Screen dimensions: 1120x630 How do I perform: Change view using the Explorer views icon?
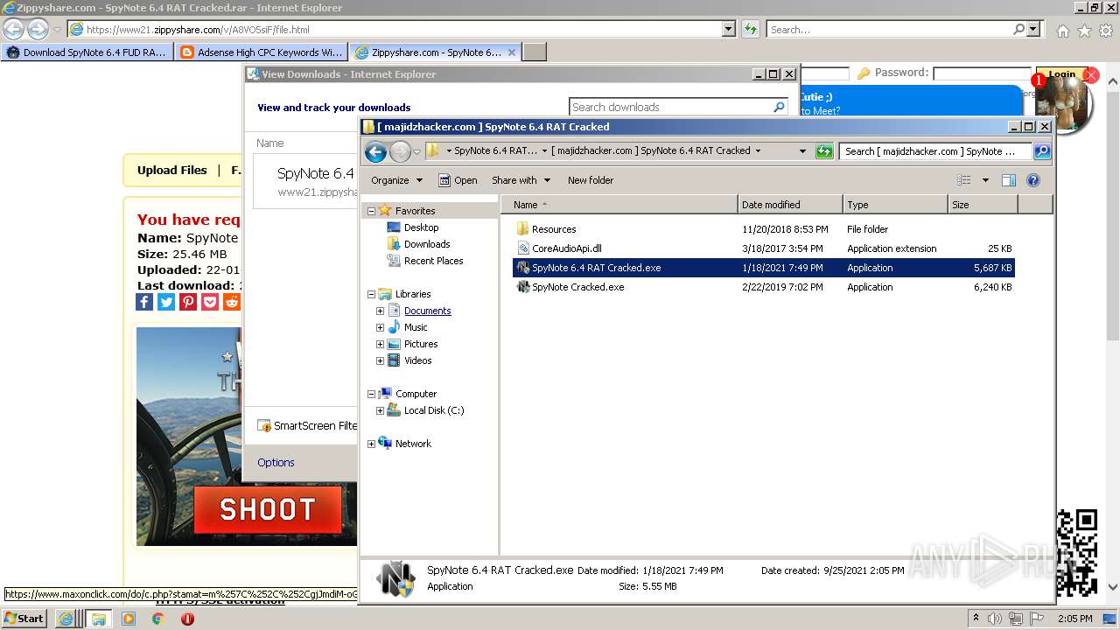click(964, 180)
